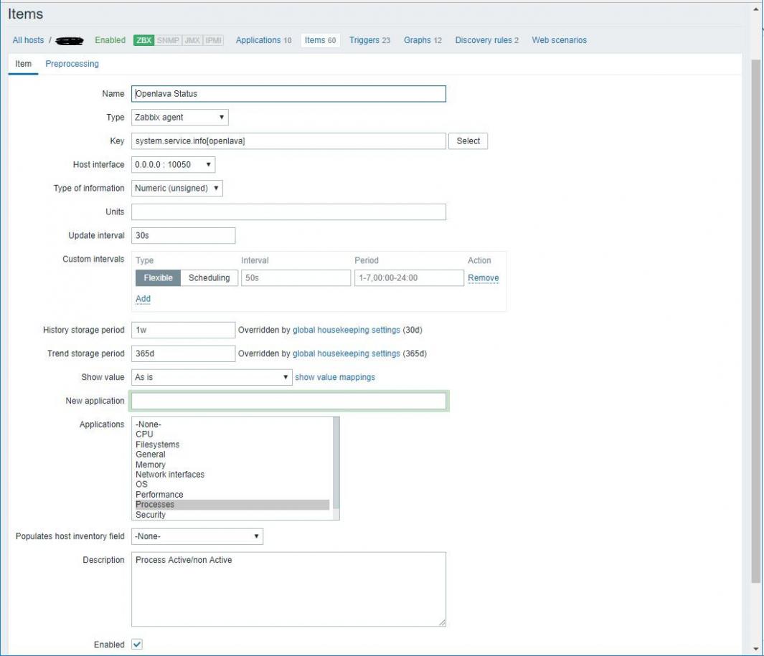Open the Type dropdown showing Zabbix agent
This screenshot has width=764, height=656.
click(x=180, y=118)
